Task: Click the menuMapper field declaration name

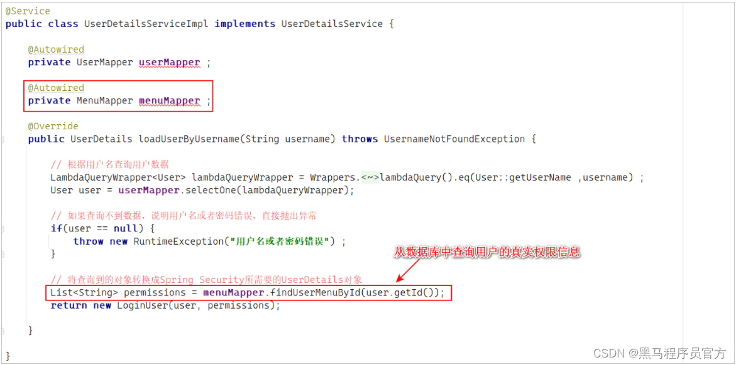Action: pyautogui.click(x=170, y=101)
